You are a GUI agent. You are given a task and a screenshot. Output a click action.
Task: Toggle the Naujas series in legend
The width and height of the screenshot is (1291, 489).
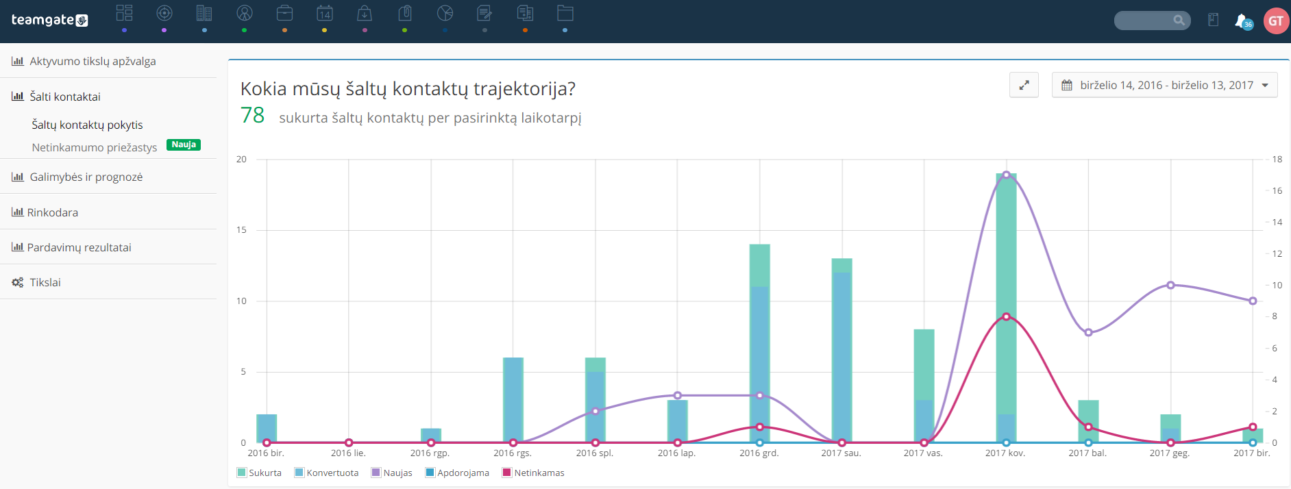click(392, 473)
